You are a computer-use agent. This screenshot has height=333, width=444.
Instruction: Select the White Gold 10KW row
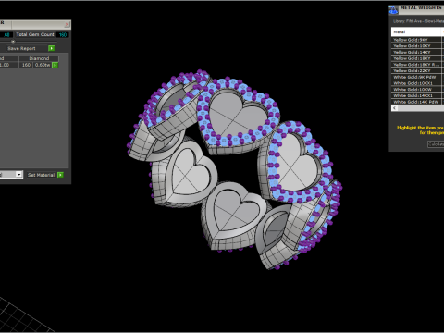(416, 90)
